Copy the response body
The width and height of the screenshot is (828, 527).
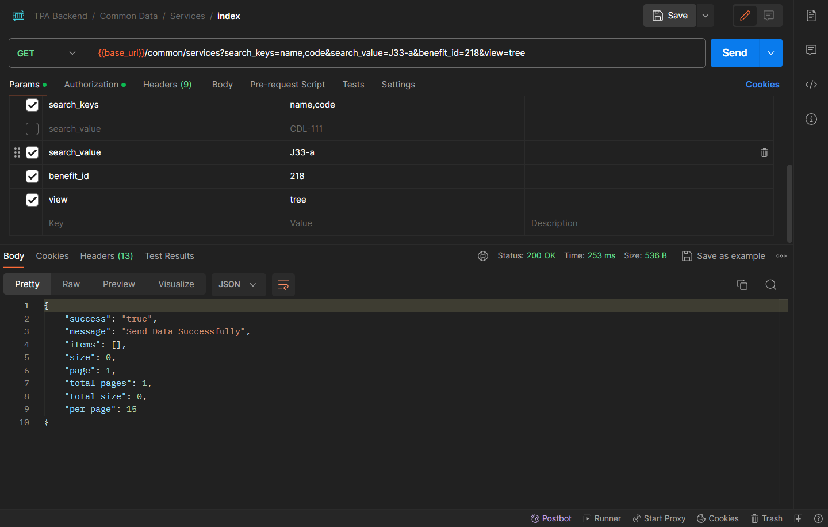click(x=742, y=285)
